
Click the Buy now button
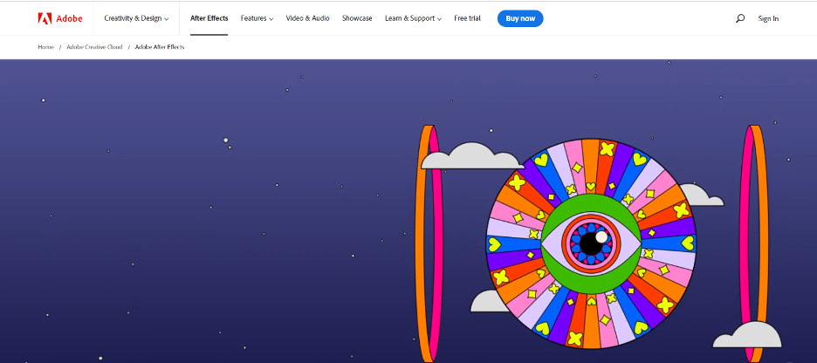click(x=520, y=18)
